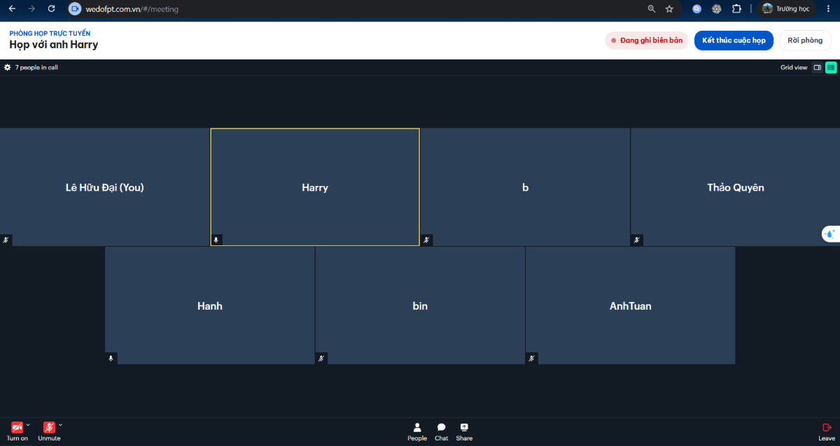This screenshot has height=446, width=840.
Task: Open the People panel
Action: [417, 432]
